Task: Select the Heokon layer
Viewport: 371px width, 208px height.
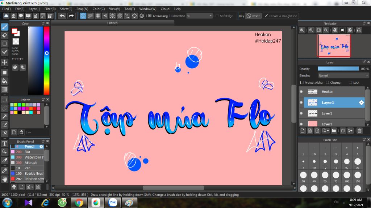Action: [x=334, y=92]
